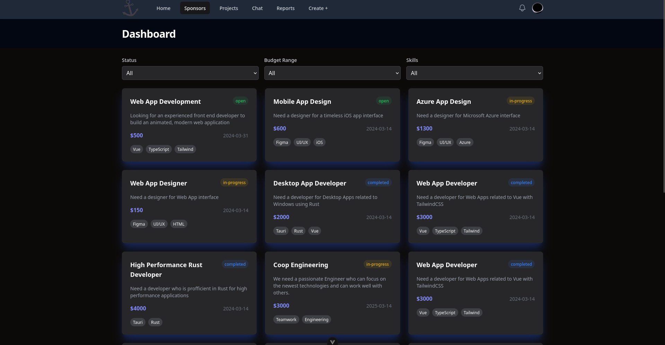This screenshot has width=665, height=345.
Task: Click the page vertical scrollbar
Action: pos(664,96)
